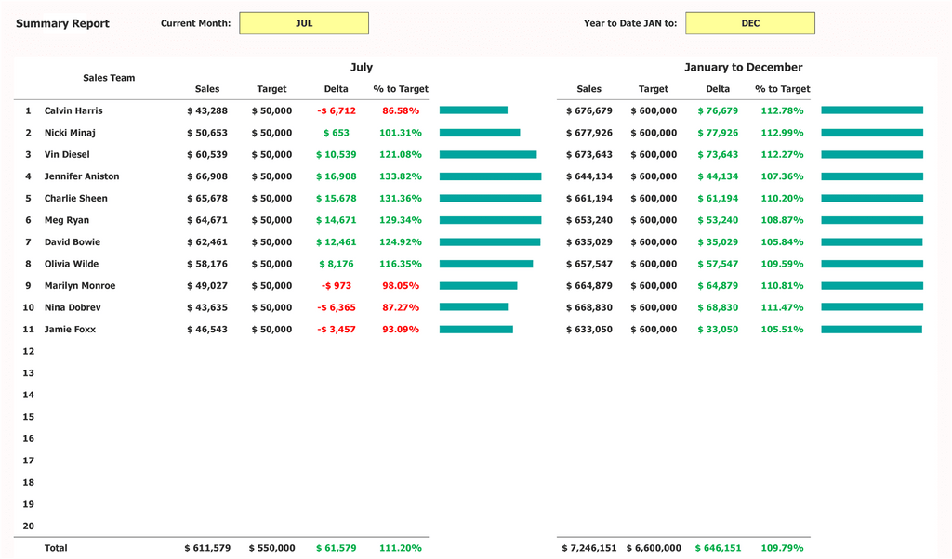Screen dimensions: 952x559
Task: Select Nicki Minaj's July sales $50,653
Action: (207, 133)
